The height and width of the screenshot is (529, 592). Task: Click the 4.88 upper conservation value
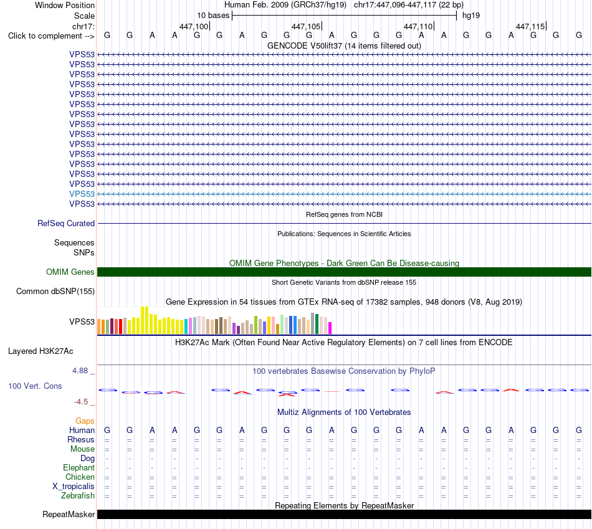point(80,371)
